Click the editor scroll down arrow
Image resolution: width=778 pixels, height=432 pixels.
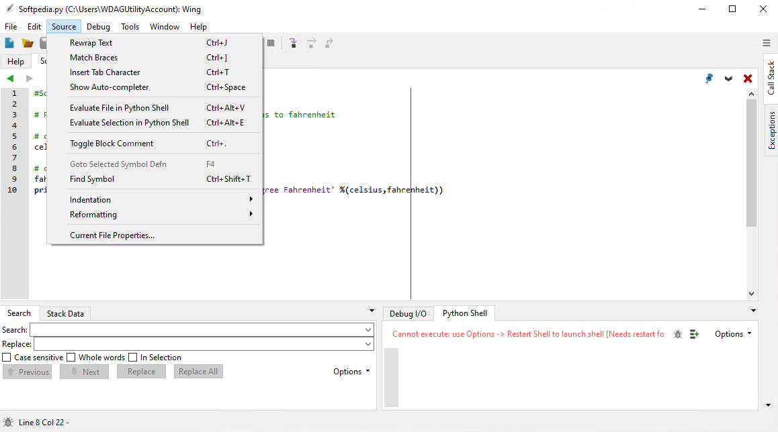click(x=751, y=294)
